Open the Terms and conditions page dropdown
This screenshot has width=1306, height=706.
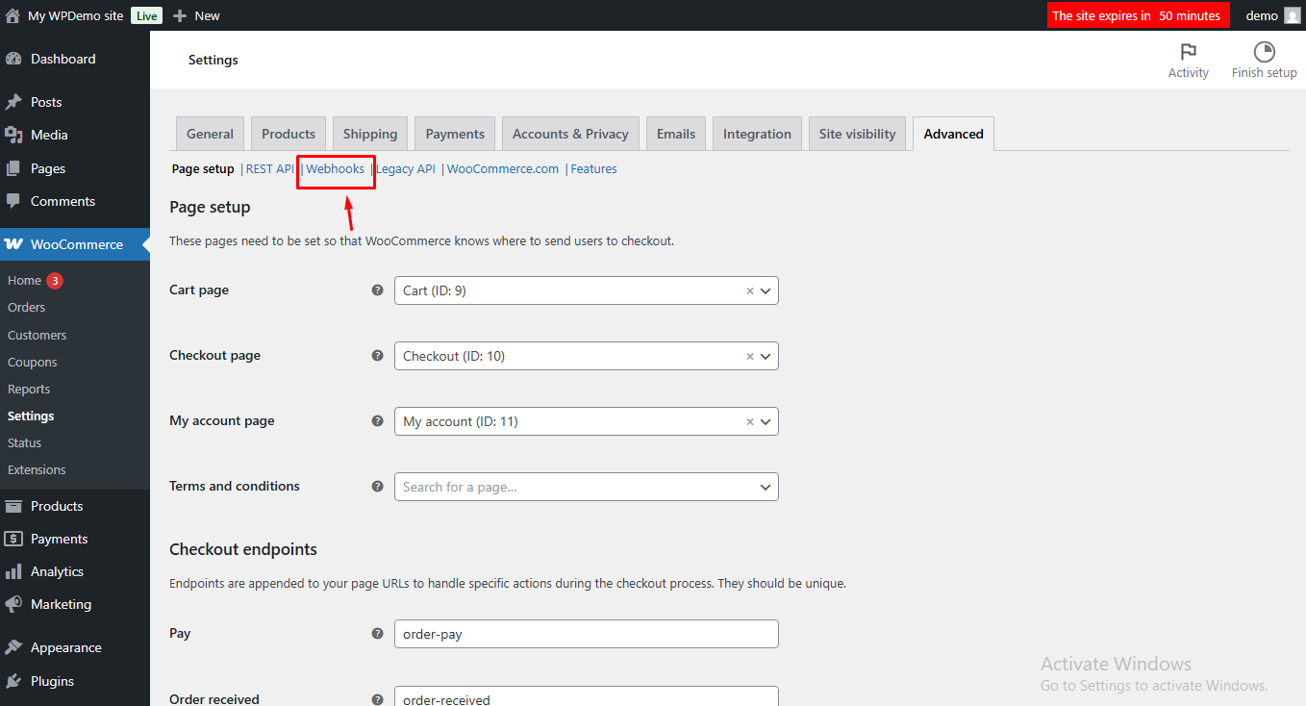tap(766, 487)
